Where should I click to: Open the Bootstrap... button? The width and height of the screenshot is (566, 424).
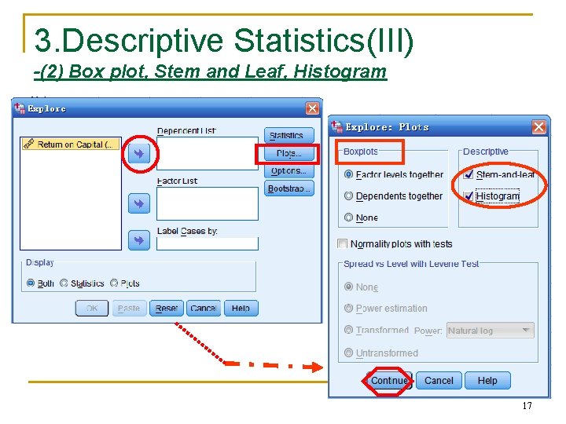coord(289,188)
